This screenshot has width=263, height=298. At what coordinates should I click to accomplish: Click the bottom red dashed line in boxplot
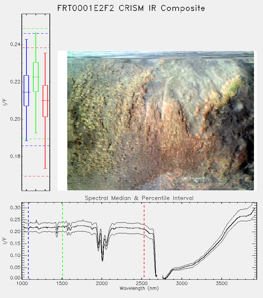point(36,176)
